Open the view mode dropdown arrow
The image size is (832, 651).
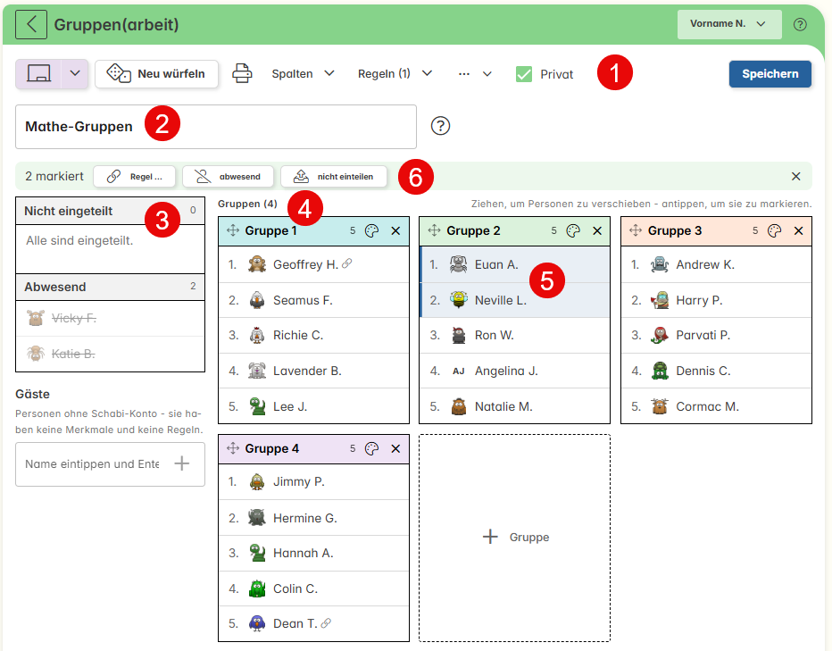coord(75,74)
